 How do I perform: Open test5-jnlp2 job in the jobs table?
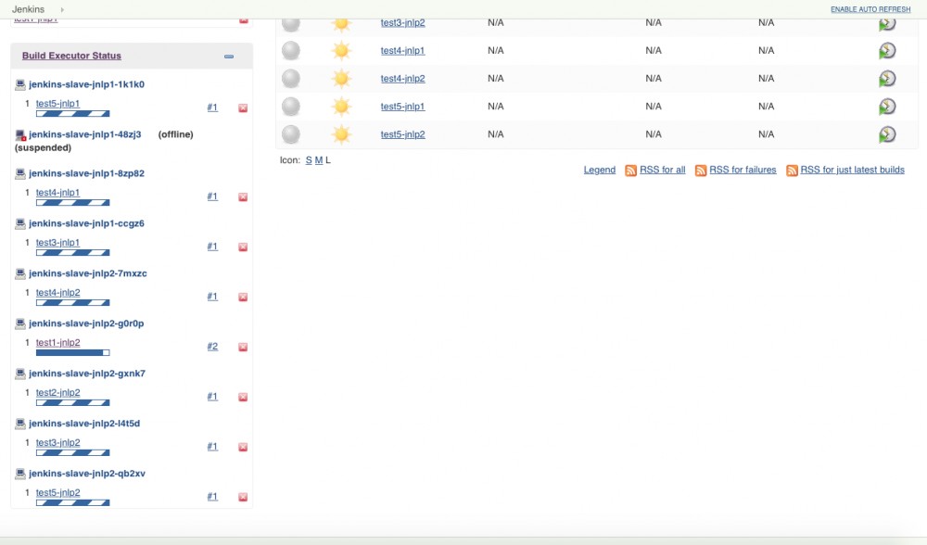pos(402,134)
